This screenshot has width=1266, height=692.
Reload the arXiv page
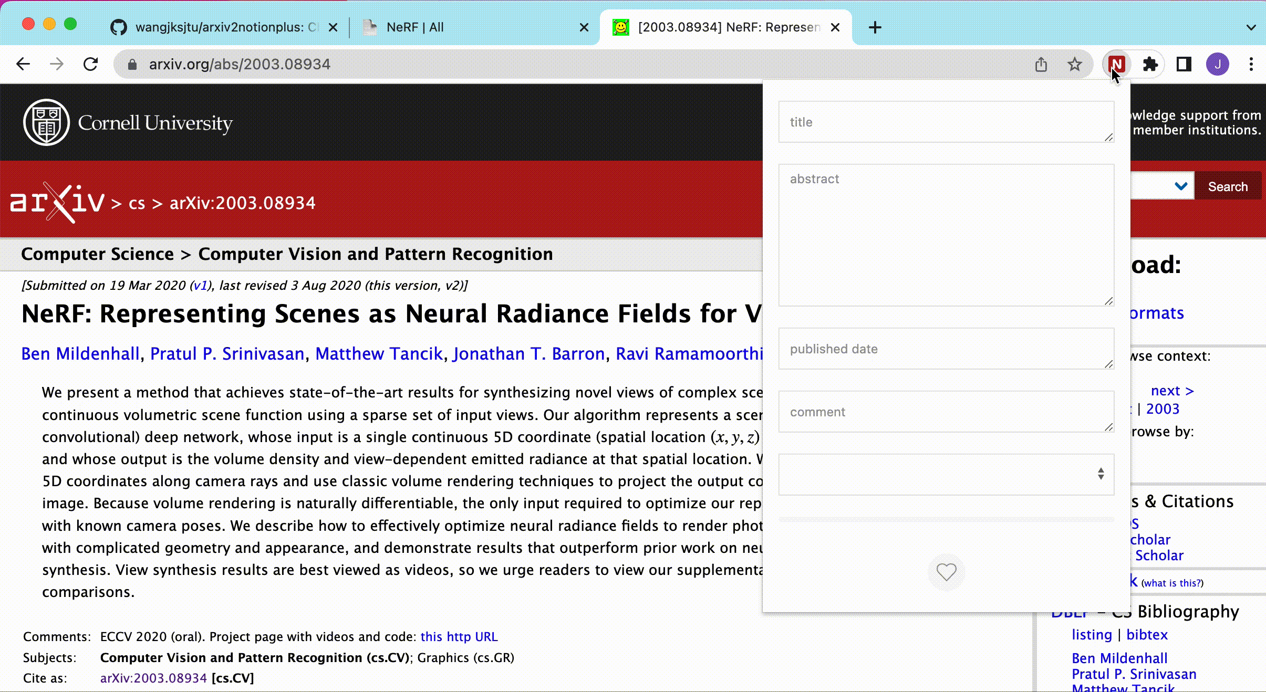point(91,64)
